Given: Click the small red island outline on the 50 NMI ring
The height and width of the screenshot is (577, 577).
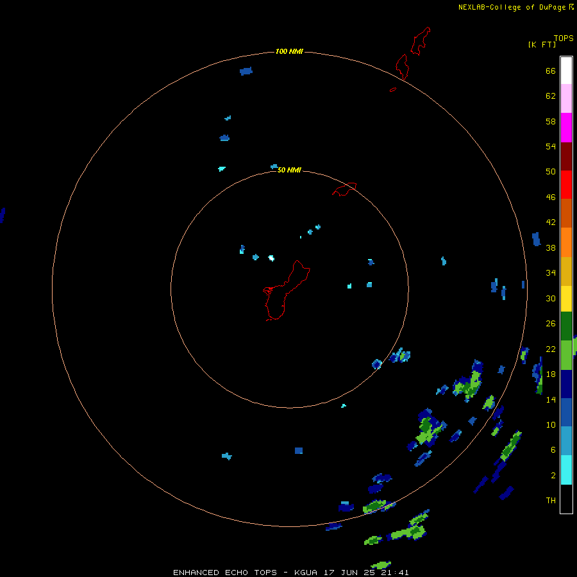Looking at the screenshot, I should [x=344, y=189].
